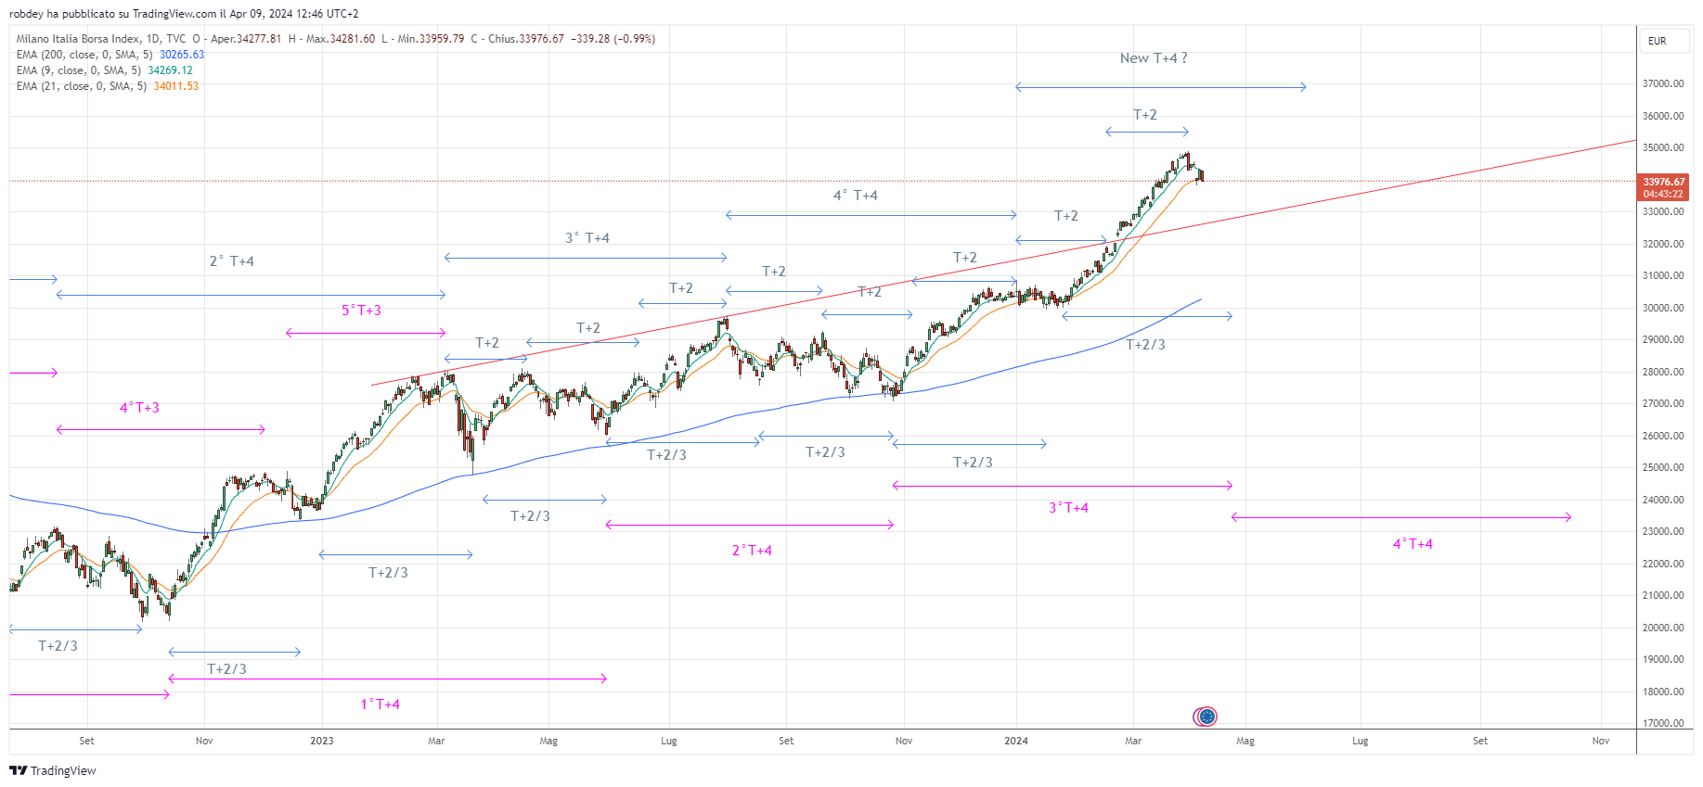Select the magenta '1°T+4' annotation
The height and width of the screenshot is (787, 1703).
point(381,704)
